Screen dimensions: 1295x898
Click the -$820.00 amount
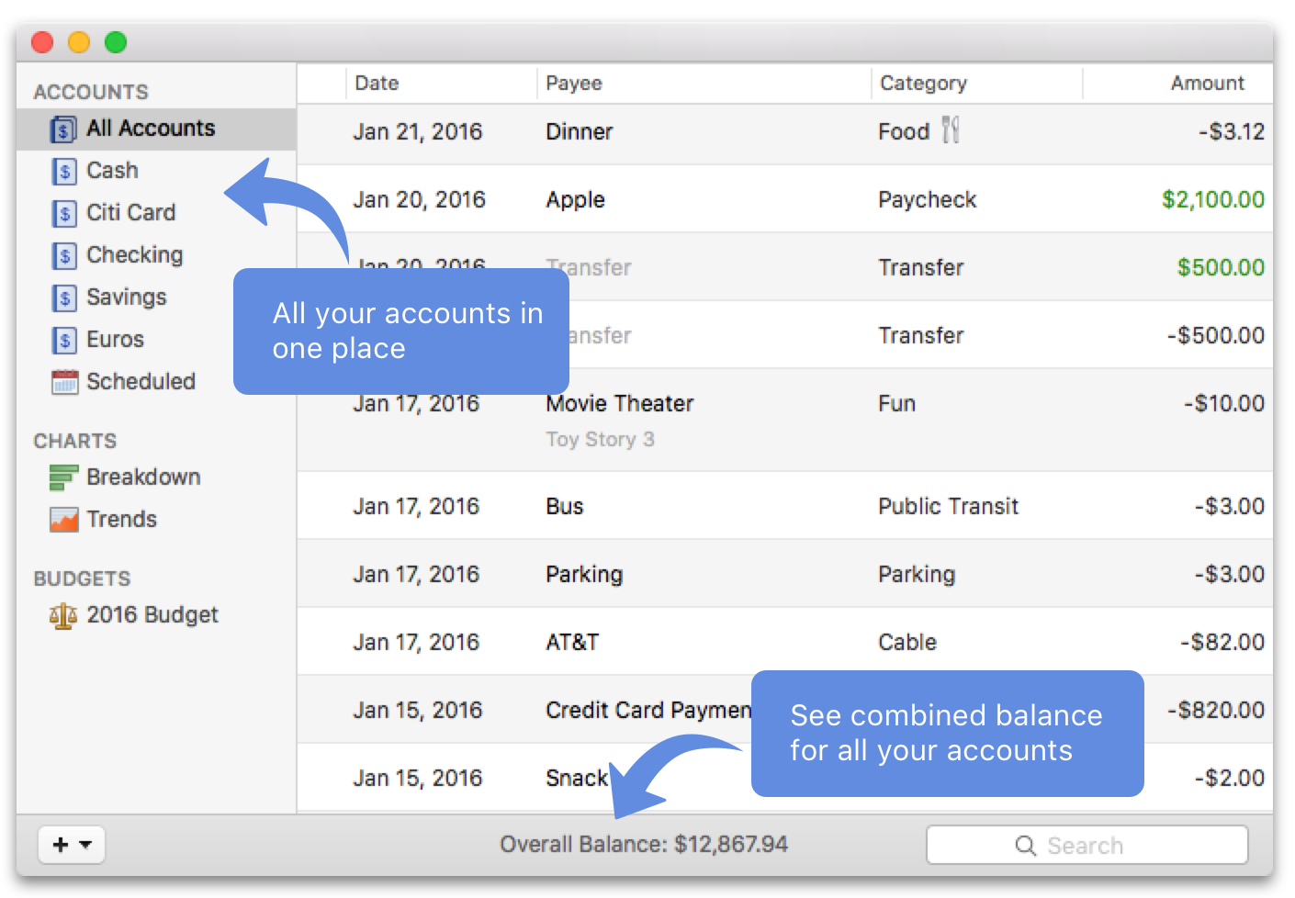click(x=1215, y=711)
